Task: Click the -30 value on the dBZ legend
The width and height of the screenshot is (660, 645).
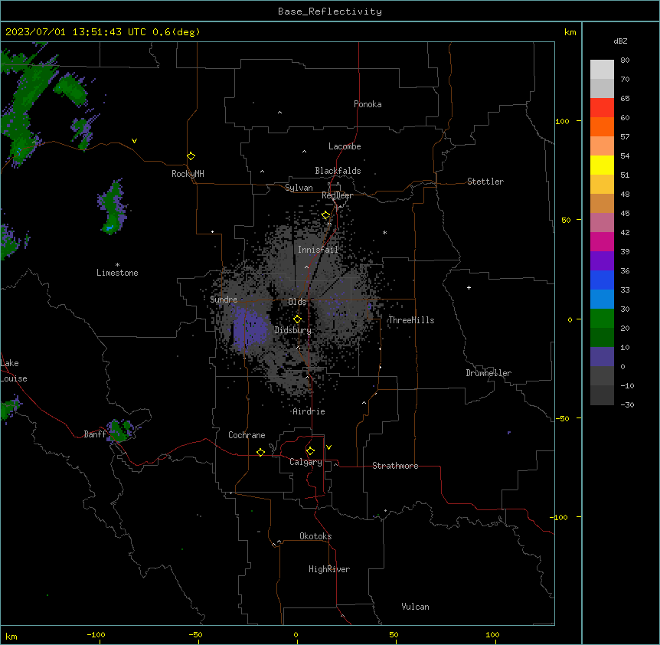Action: (x=627, y=404)
